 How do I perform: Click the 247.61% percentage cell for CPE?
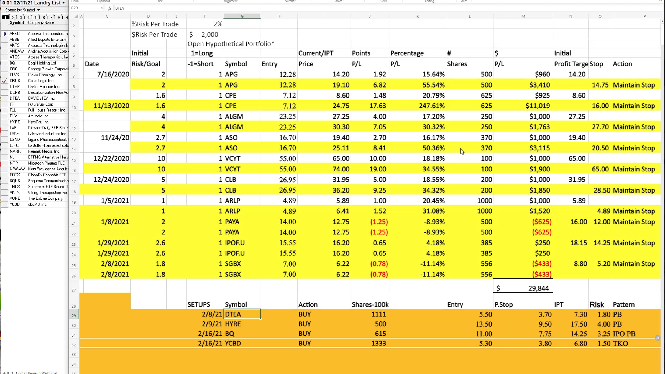coord(417,106)
